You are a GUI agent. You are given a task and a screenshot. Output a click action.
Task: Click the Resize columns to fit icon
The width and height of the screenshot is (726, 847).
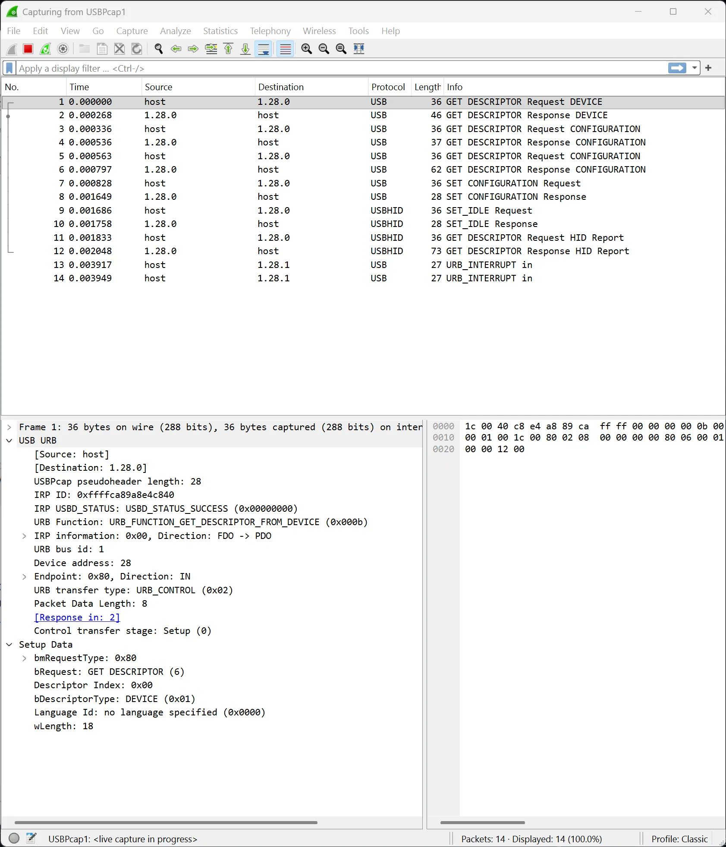tap(359, 49)
